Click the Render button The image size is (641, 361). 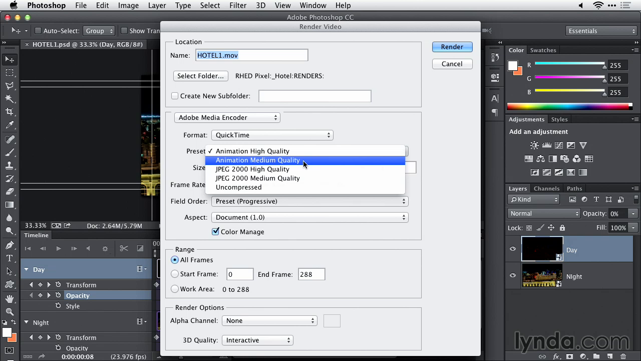pyautogui.click(x=452, y=47)
